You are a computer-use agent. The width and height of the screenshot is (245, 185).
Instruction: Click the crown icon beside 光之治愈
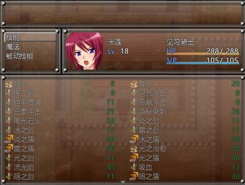pos(134,149)
